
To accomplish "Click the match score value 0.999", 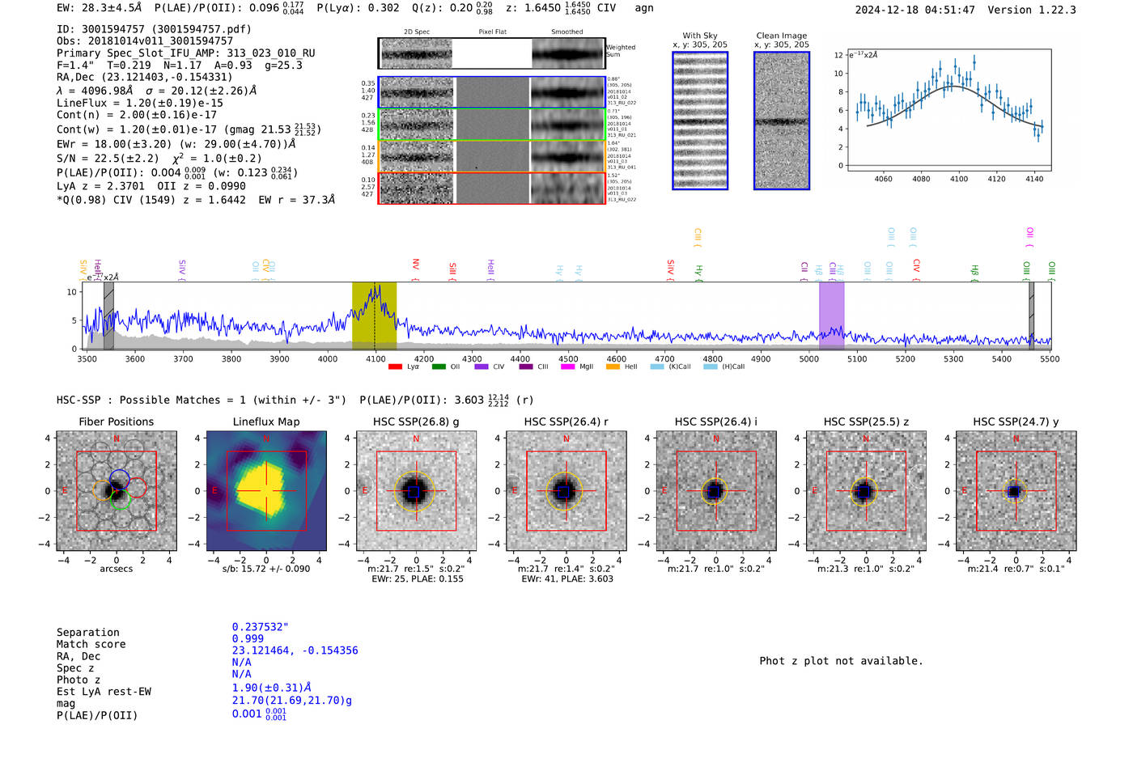I will 248,639.
